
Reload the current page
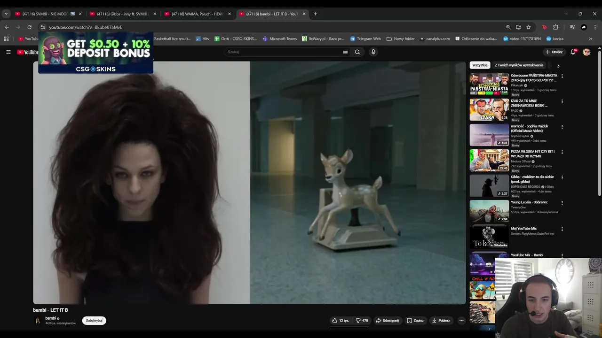[x=29, y=27]
